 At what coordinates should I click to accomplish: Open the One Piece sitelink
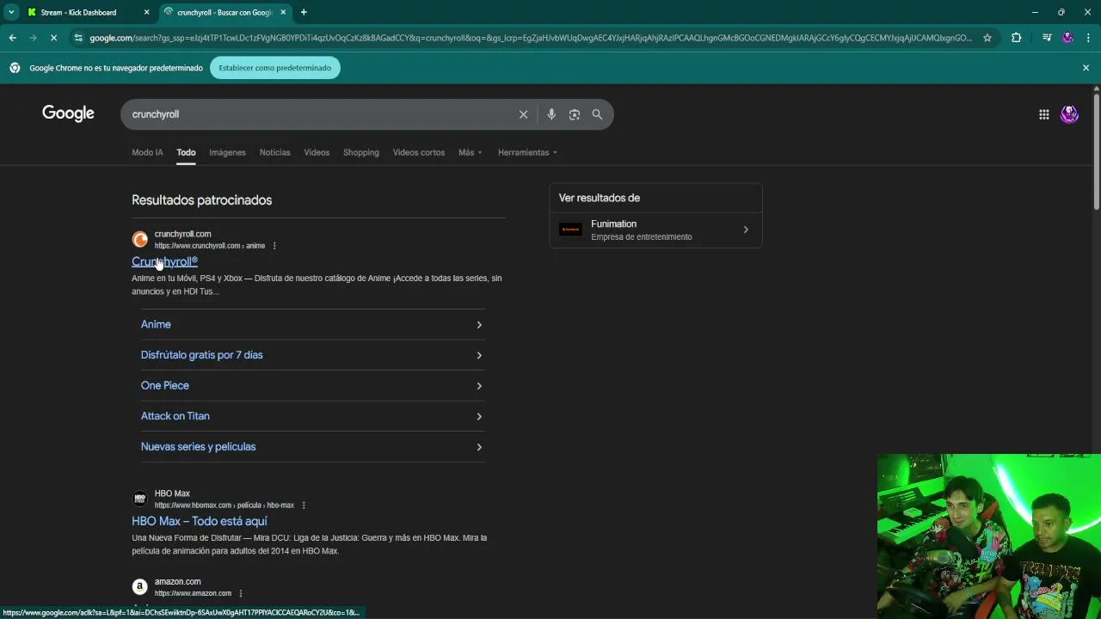point(165,385)
